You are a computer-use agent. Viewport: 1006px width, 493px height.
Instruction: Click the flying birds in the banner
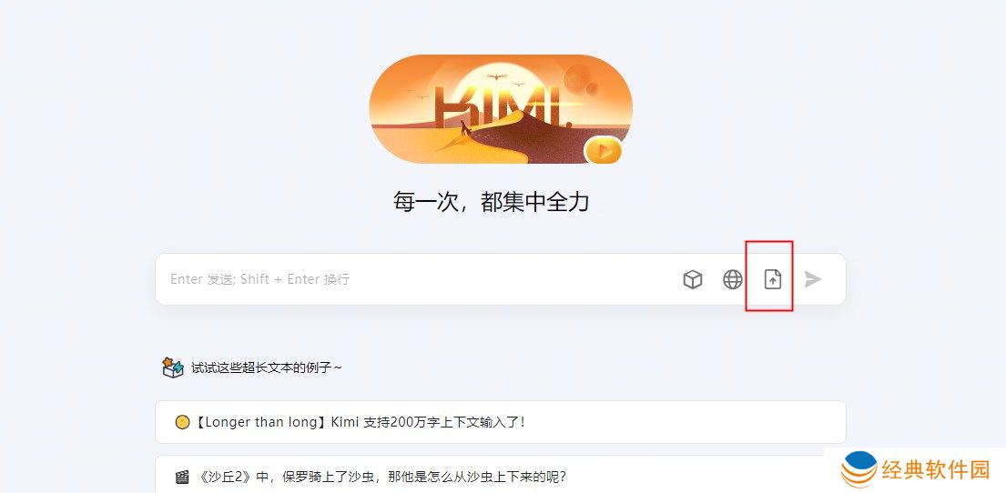pyautogui.click(x=496, y=78)
